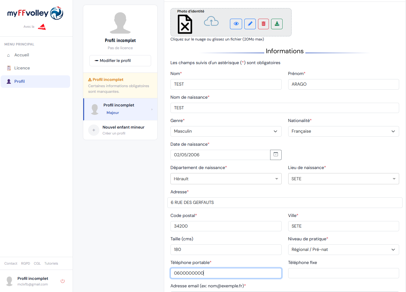The height and width of the screenshot is (292, 406).
Task: Open the Tutoriels footer link
Action: [51, 263]
